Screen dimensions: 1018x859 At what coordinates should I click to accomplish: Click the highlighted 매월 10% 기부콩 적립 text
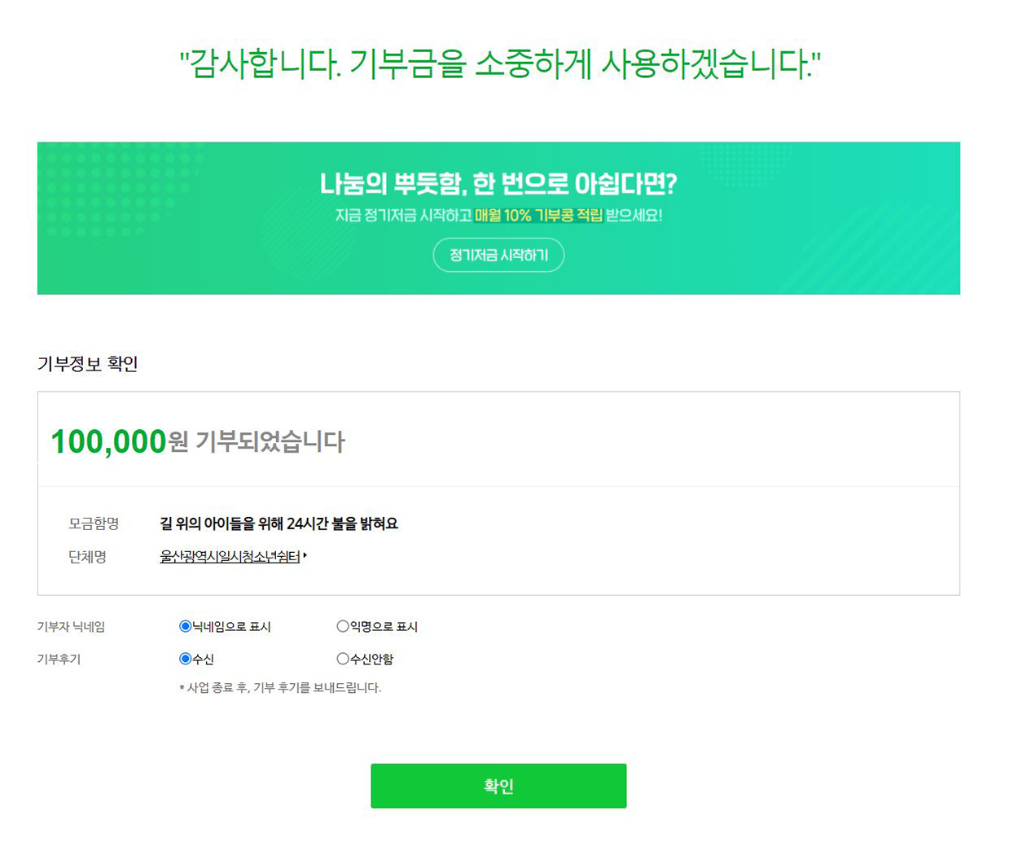pyautogui.click(x=538, y=216)
